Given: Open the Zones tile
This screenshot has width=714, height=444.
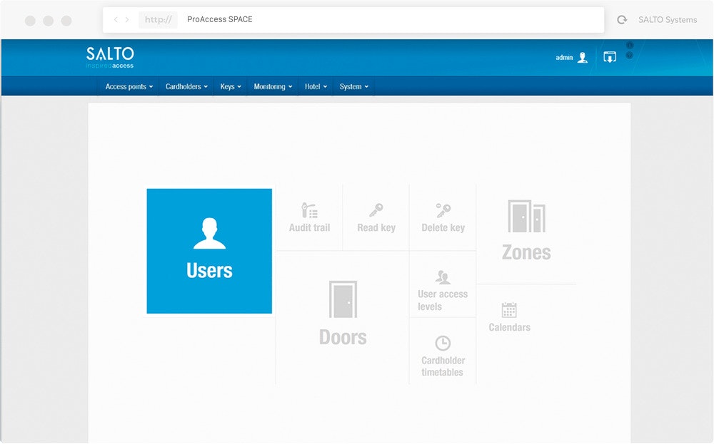Looking at the screenshot, I should coord(526,232).
